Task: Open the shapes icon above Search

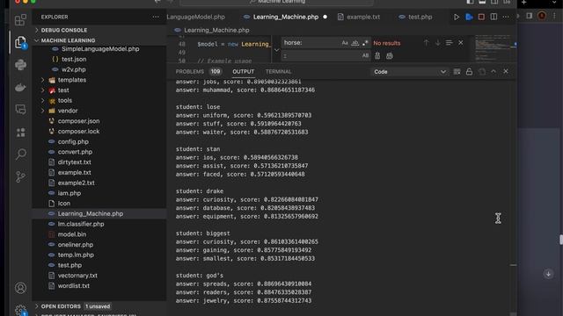Action: coord(20,133)
